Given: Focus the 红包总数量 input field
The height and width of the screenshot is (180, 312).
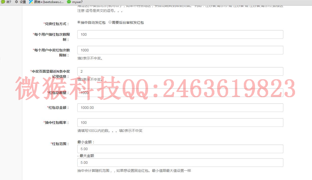Looking at the screenshot, I should (180, 93).
